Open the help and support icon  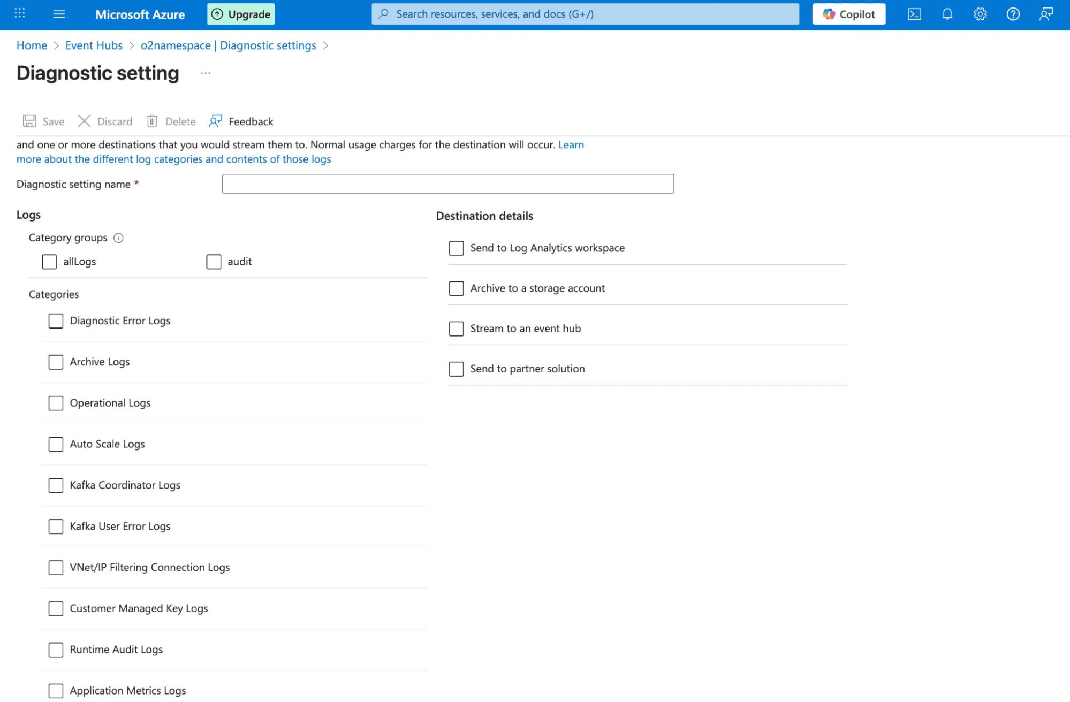coord(1012,14)
